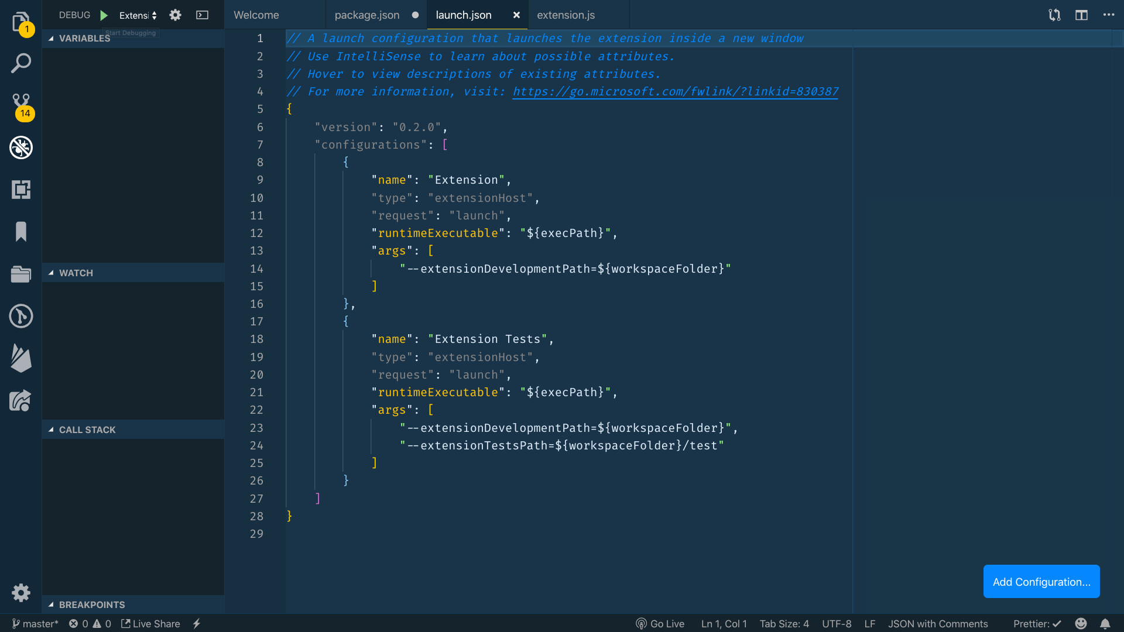Click the lightning bolt status bar icon

pos(197,624)
